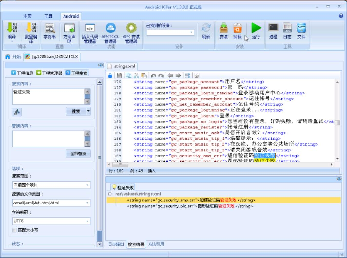Select the gc_security_sms_err search result
This screenshot has width=347, height=258.
click(224, 200)
